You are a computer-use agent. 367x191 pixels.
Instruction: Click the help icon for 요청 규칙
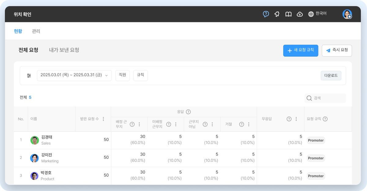coord(325,119)
